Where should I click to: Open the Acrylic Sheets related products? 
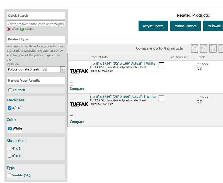click(x=153, y=26)
